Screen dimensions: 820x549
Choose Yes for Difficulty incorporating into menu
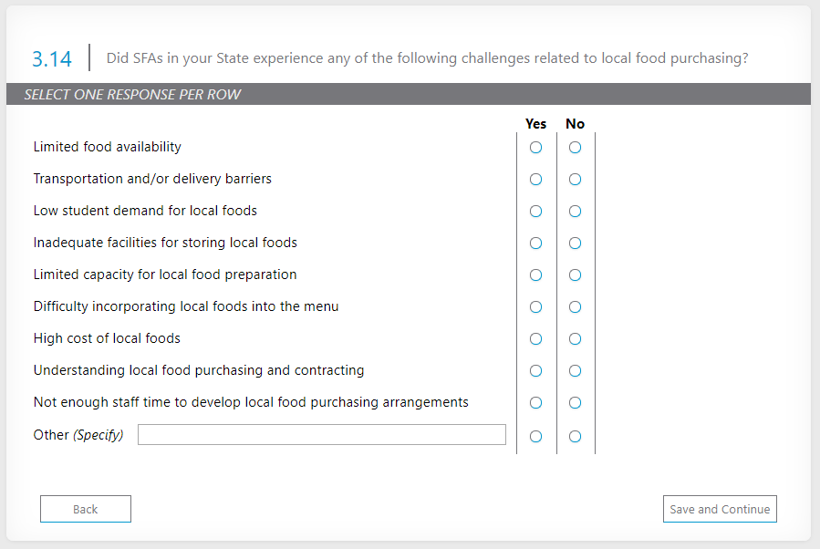[535, 307]
